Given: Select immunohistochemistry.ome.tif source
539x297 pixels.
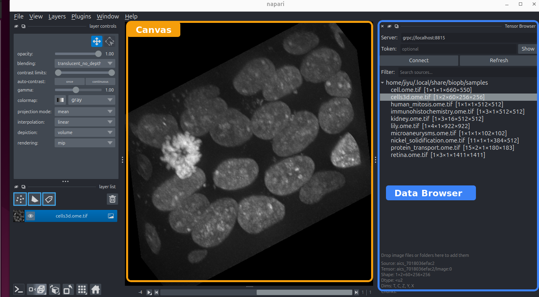Looking at the screenshot, I should click(x=457, y=112).
